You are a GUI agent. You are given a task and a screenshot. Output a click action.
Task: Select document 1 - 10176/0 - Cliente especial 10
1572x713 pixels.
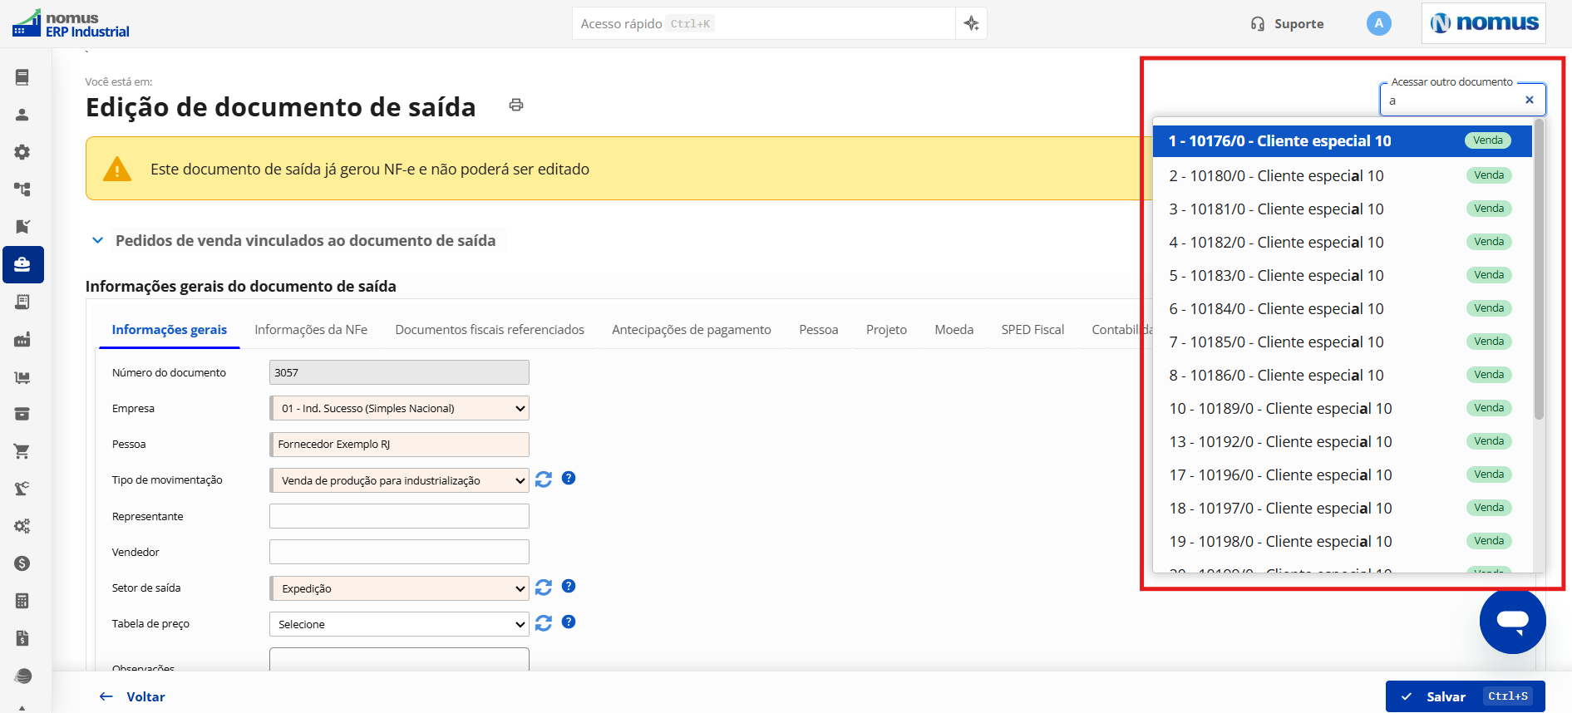(x=1342, y=140)
